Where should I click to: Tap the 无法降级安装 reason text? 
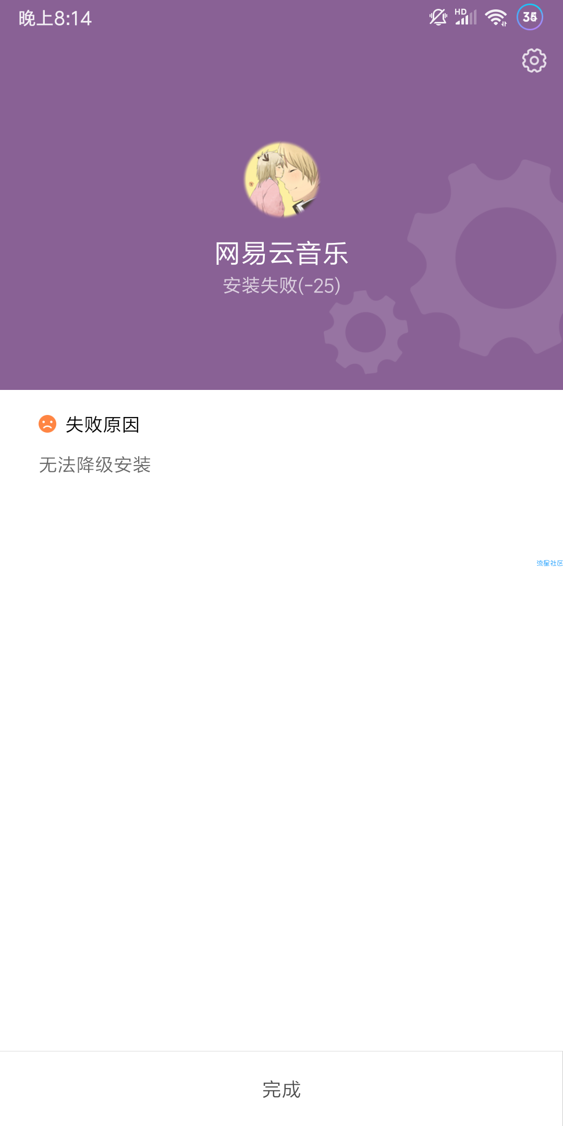pos(95,464)
